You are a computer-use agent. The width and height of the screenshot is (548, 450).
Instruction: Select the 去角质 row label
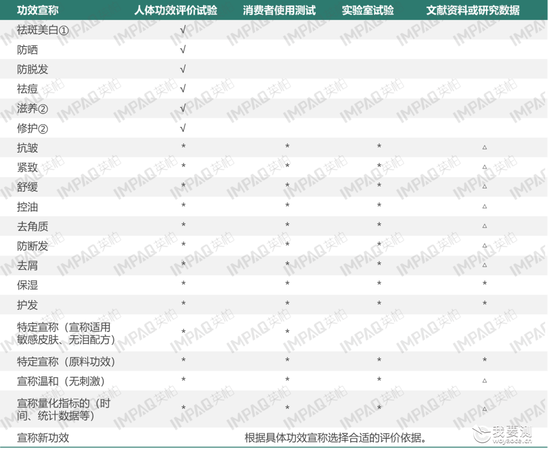[32, 227]
